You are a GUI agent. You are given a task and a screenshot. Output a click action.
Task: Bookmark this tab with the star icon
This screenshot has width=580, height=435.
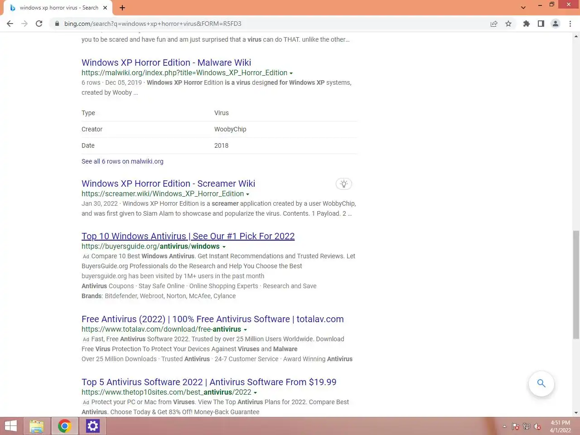(x=508, y=24)
